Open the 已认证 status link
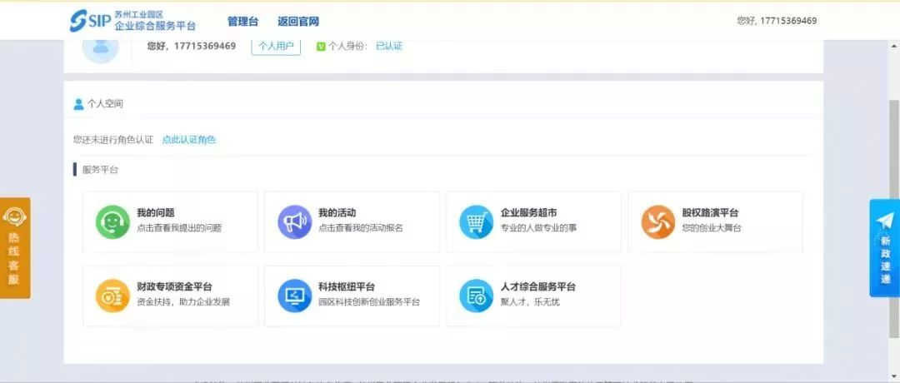This screenshot has height=383, width=900. point(389,46)
